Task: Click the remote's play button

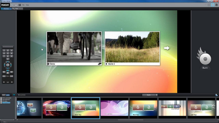Action: [8, 71]
